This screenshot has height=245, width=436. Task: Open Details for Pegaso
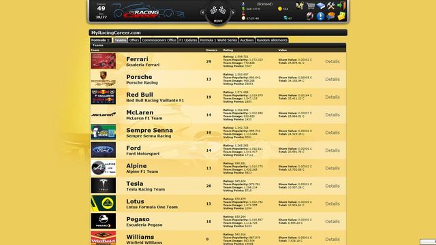[x=332, y=221]
